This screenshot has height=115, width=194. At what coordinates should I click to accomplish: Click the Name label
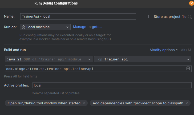pyautogui.click(x=9, y=17)
